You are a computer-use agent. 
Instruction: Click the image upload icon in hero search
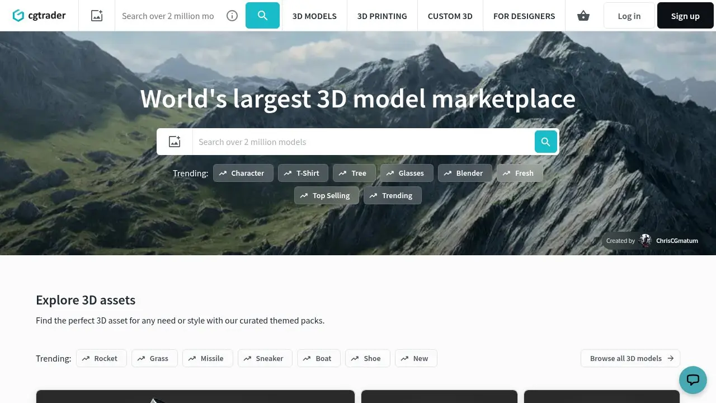click(175, 142)
